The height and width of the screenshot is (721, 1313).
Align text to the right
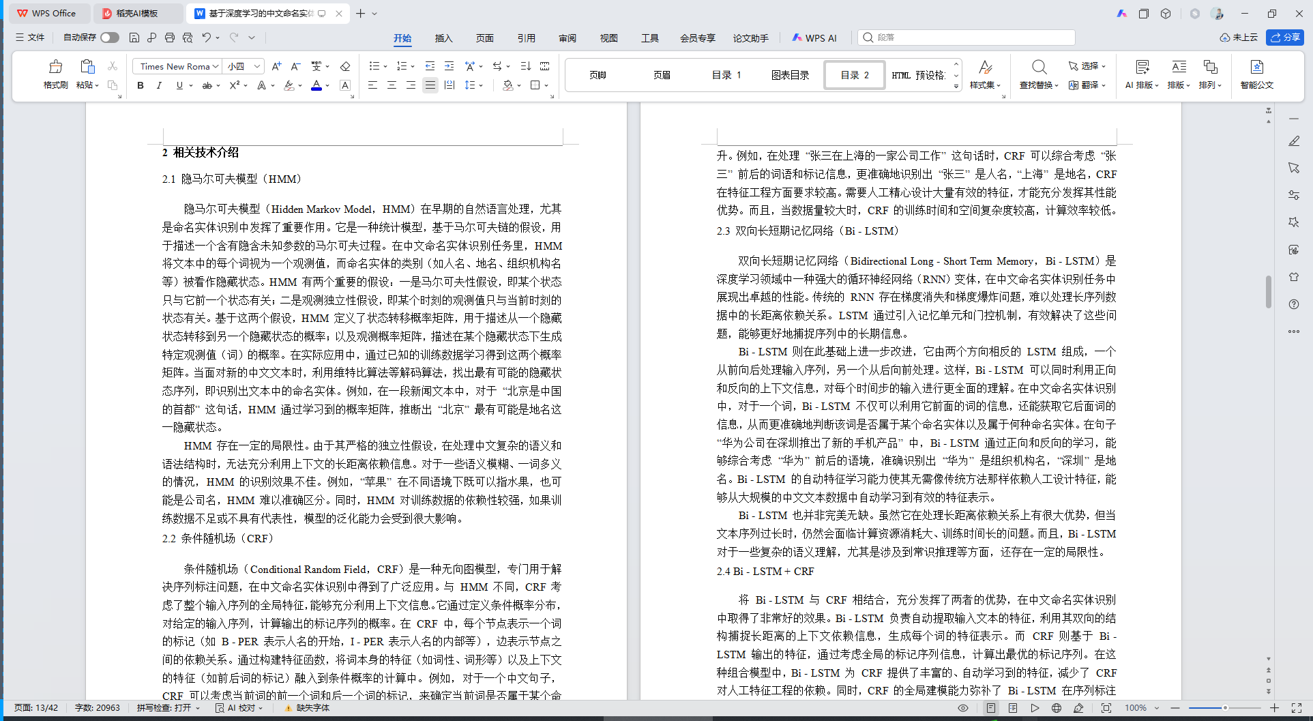coord(411,85)
